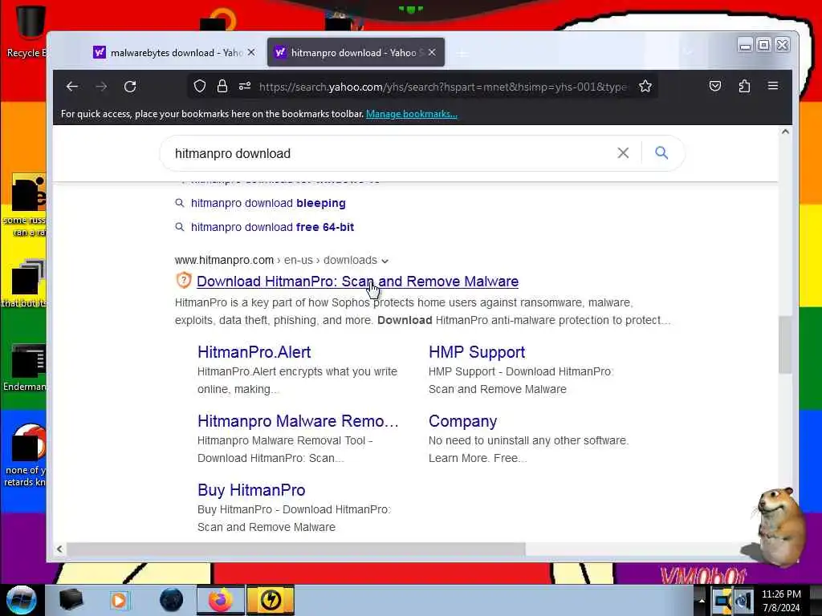This screenshot has width=822, height=616.
Task: Click the forward navigation arrow
Action: [x=101, y=87]
